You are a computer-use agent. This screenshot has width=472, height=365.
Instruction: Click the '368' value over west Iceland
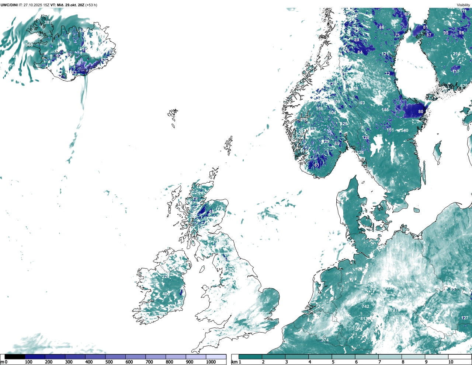click(29, 45)
